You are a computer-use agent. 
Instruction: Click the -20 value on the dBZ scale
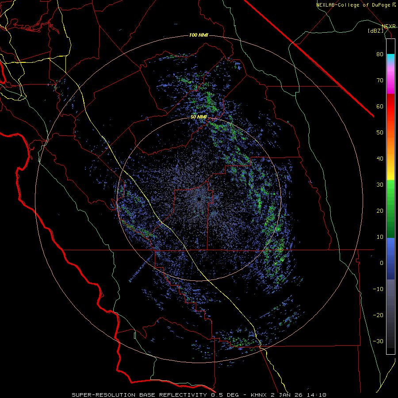tap(378, 315)
